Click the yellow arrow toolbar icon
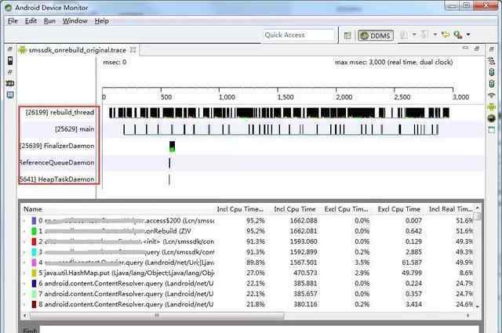 coord(446,34)
